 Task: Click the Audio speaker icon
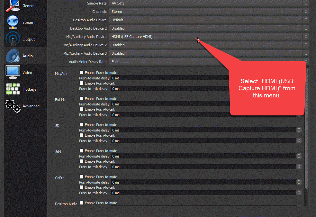point(13,56)
